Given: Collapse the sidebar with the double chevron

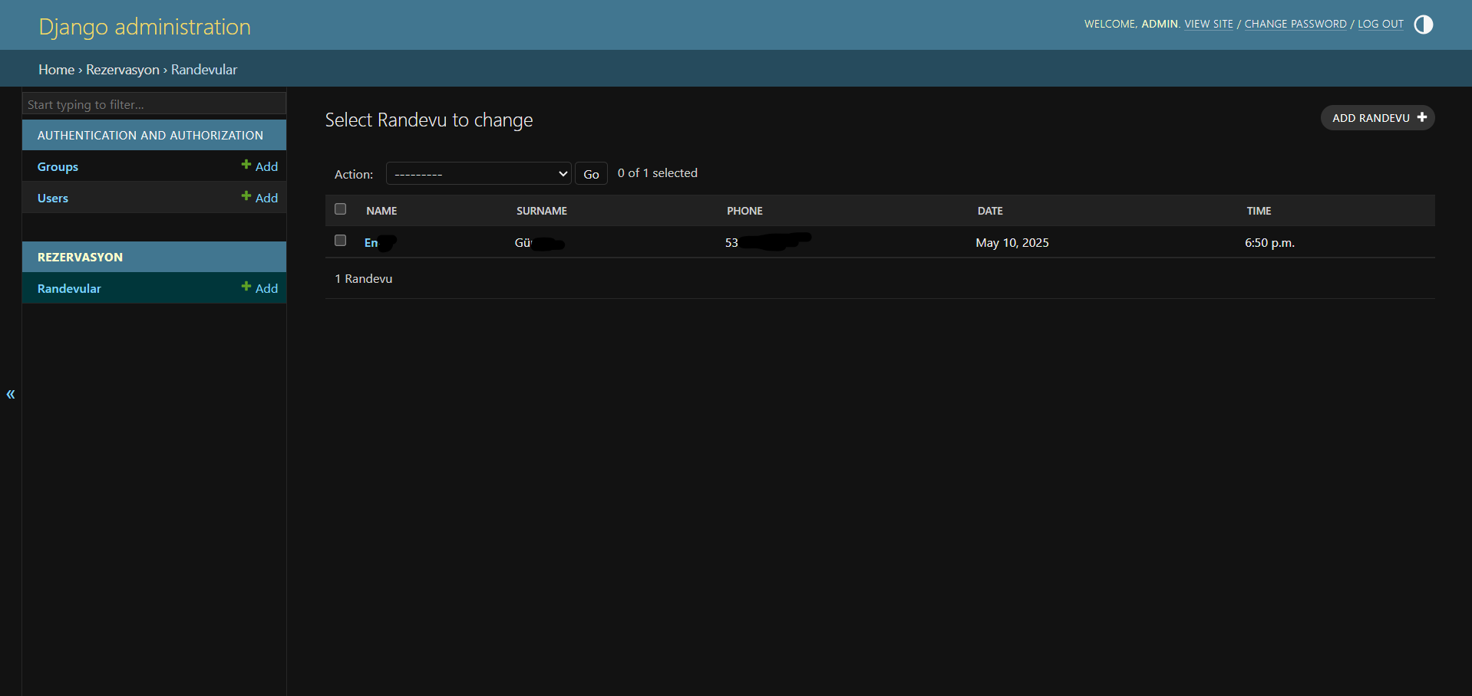Looking at the screenshot, I should click(x=11, y=394).
